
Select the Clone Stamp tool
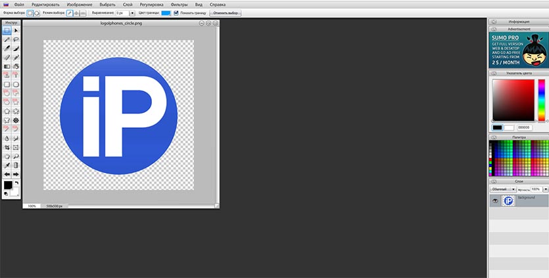click(x=7, y=75)
